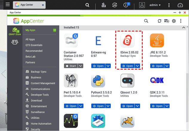Open the dashboard gauge icon

point(180,5)
